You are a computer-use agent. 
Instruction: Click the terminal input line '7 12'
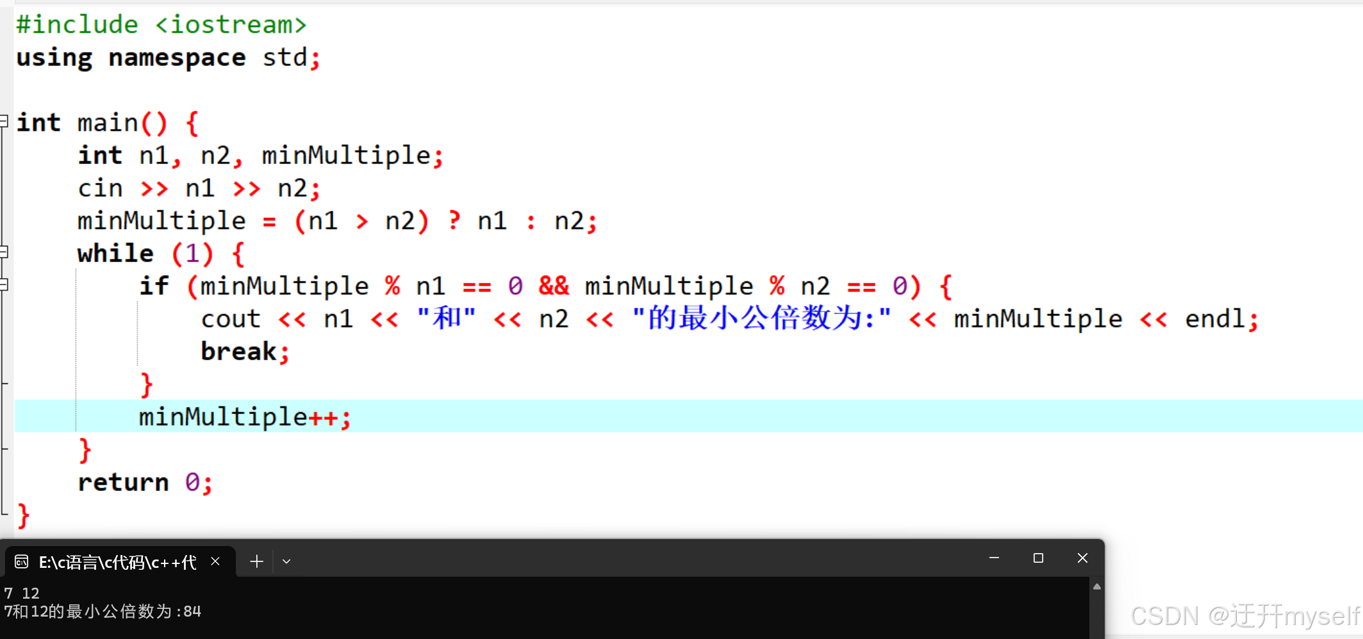pos(22,593)
